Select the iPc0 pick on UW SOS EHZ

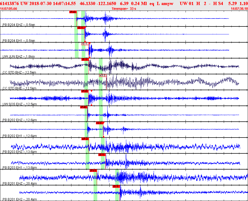tap(85, 91)
